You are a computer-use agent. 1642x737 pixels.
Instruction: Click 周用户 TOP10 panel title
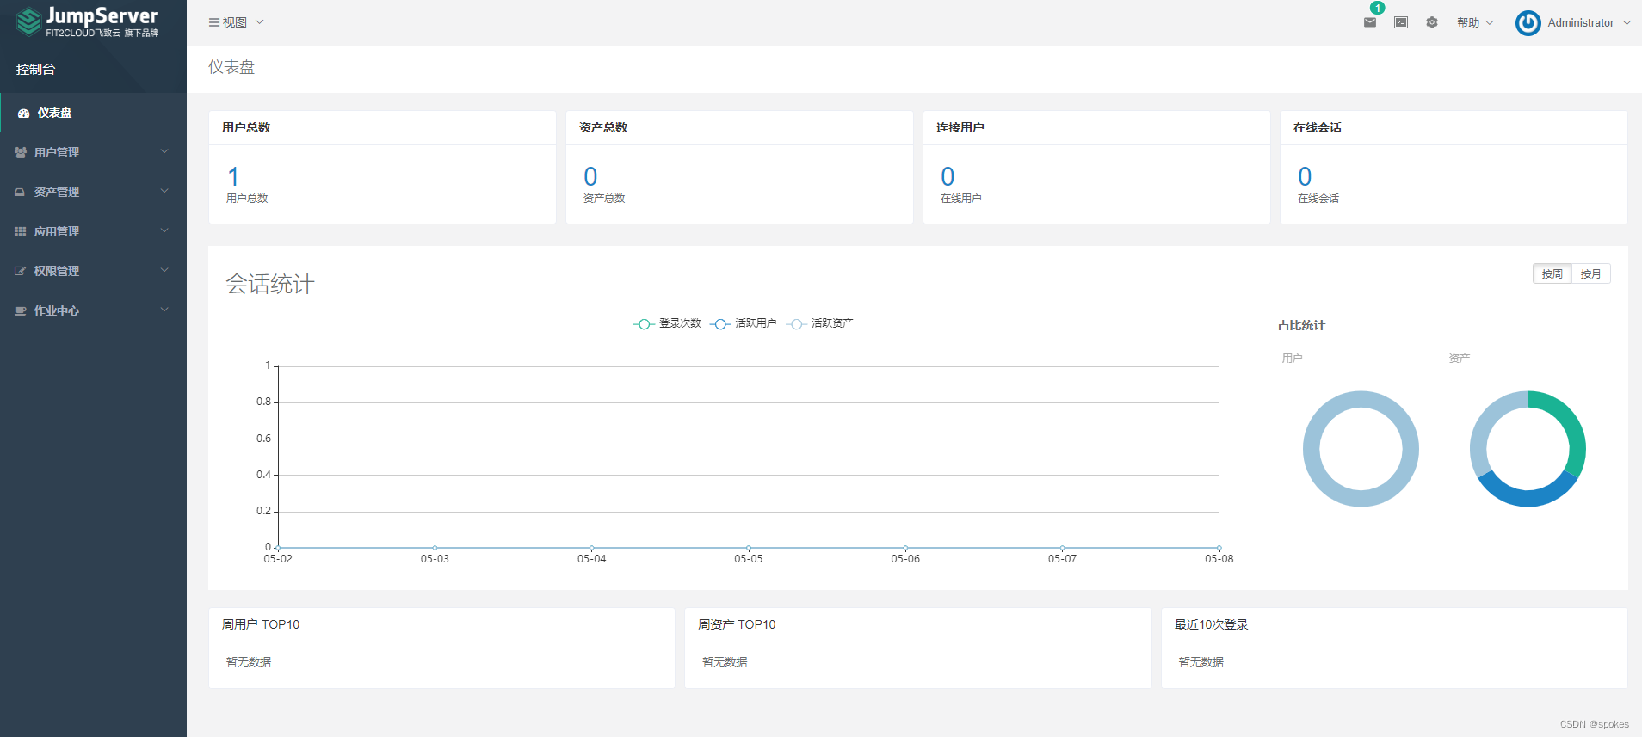261,624
